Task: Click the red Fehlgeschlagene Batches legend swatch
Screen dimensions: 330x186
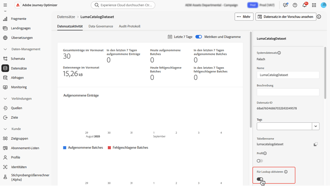Action: point(109,148)
